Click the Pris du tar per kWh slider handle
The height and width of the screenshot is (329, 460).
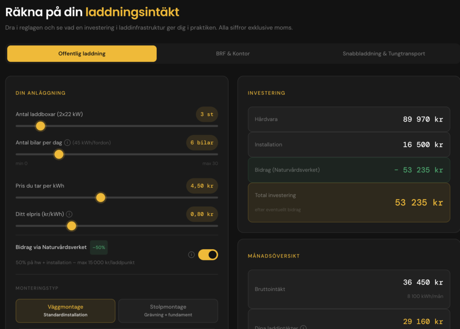click(x=101, y=197)
